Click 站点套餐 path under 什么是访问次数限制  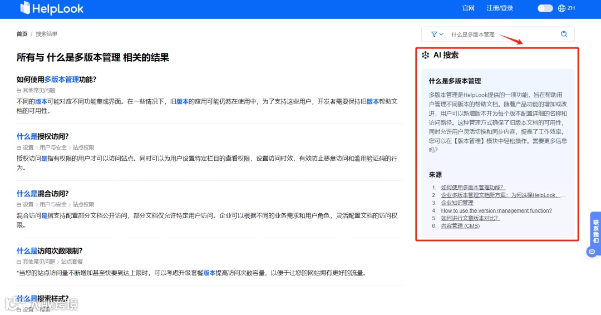(x=72, y=262)
